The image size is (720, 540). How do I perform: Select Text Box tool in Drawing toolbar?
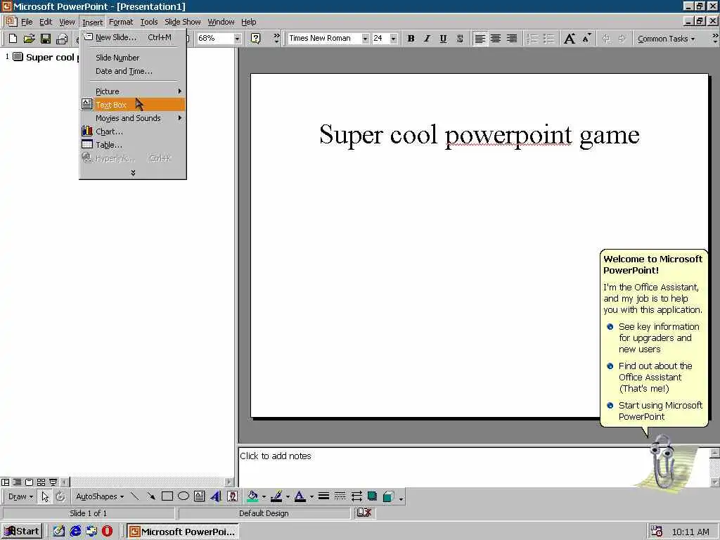(x=199, y=496)
